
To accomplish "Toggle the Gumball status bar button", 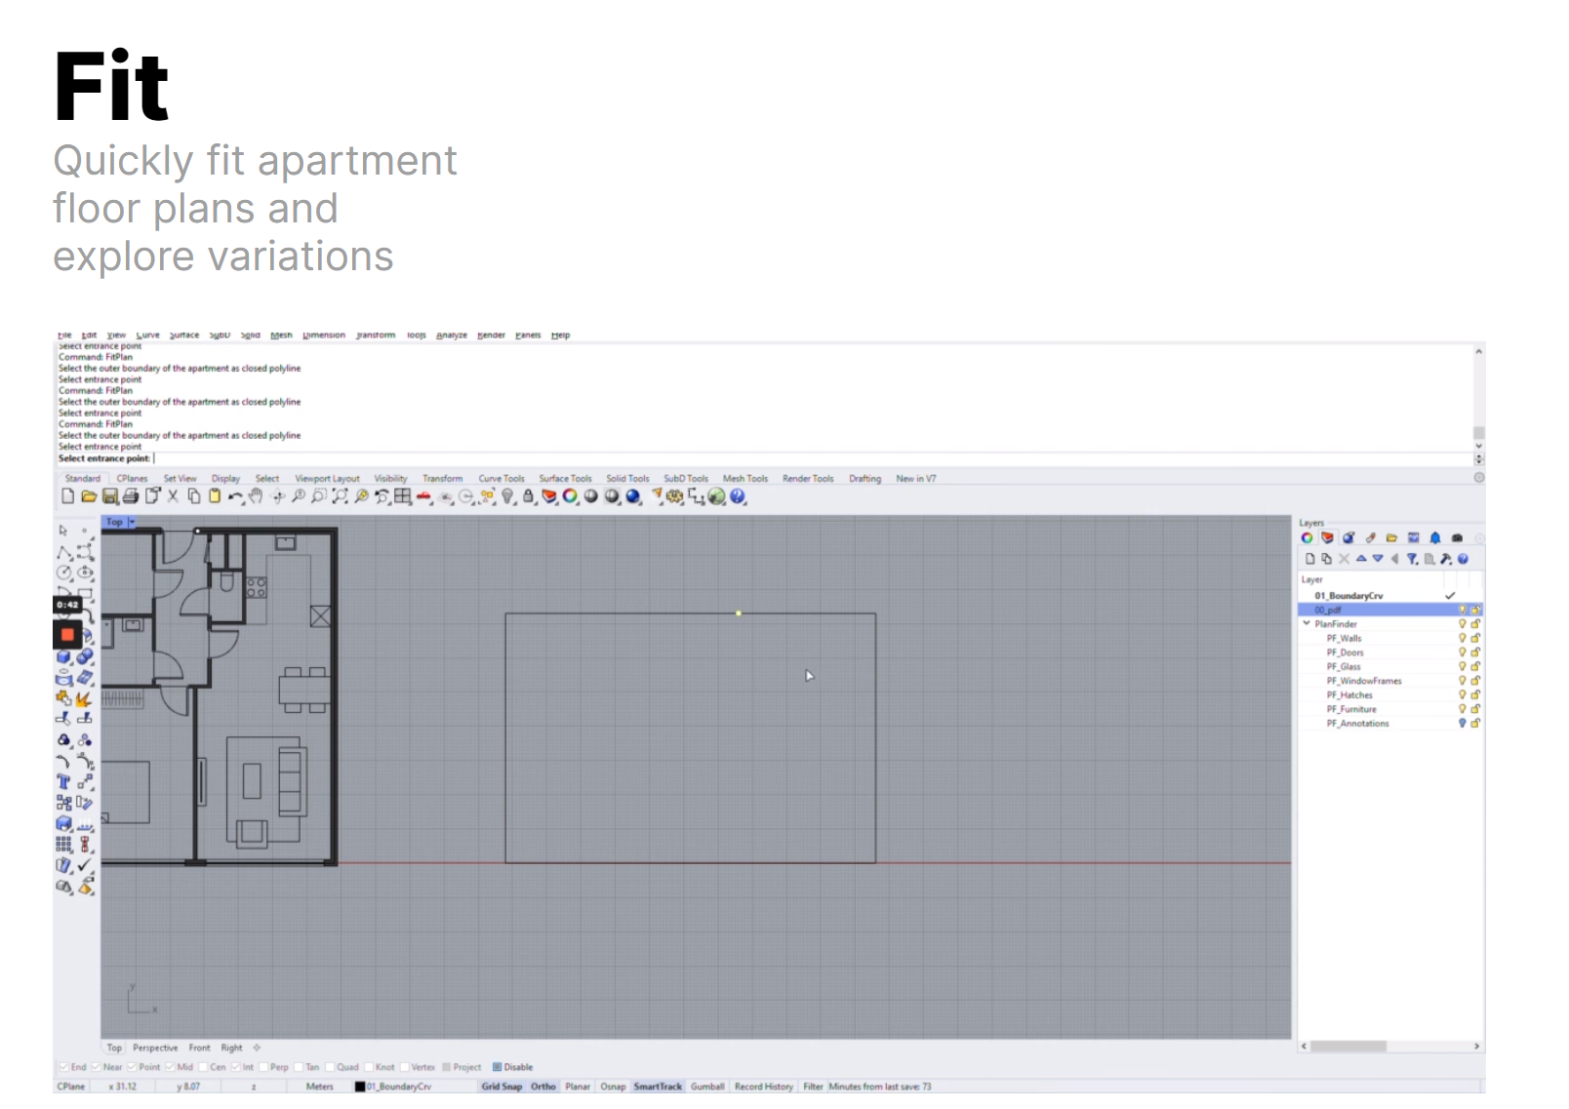I will coord(707,1087).
